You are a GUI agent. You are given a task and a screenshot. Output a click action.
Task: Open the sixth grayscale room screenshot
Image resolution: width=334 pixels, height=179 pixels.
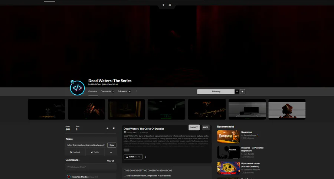coord(247,109)
